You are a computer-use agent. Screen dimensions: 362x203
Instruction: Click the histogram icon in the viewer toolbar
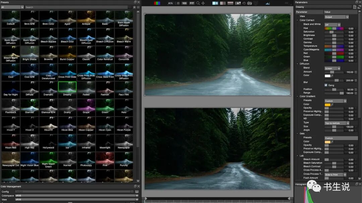[x=267, y=3]
